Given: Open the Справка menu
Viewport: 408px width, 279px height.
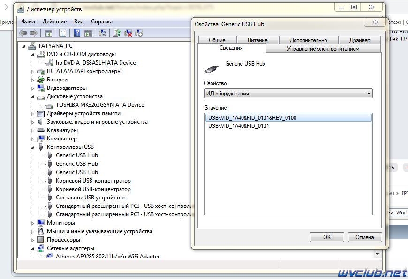Looking at the screenshot, I should (x=101, y=22).
